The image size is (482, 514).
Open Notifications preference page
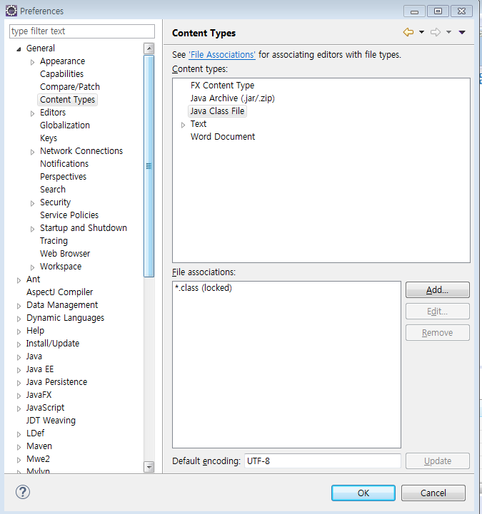64,163
